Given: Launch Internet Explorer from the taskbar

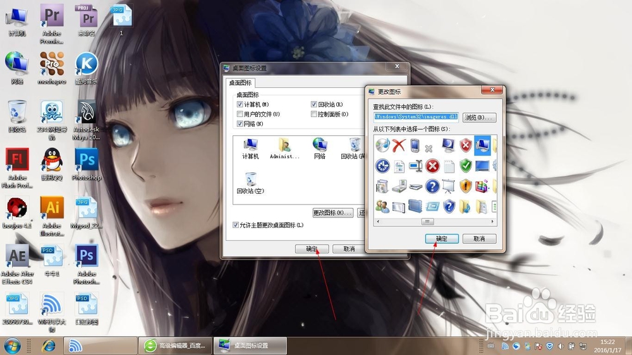Looking at the screenshot, I should coord(49,346).
